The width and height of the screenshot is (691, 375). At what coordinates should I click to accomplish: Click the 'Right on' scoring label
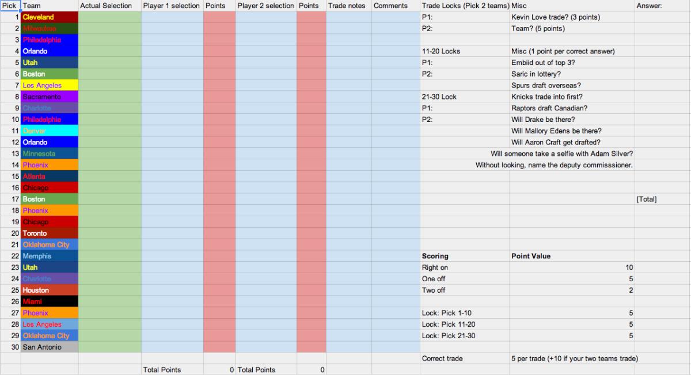click(464, 267)
